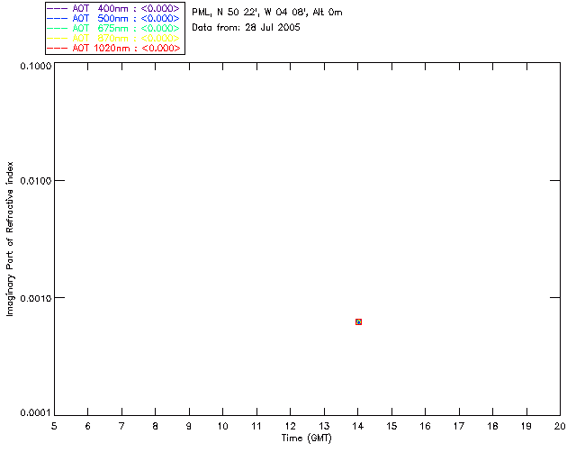Click the x-axis tick label 12
Screen dimensions: 576x461
pos(290,426)
